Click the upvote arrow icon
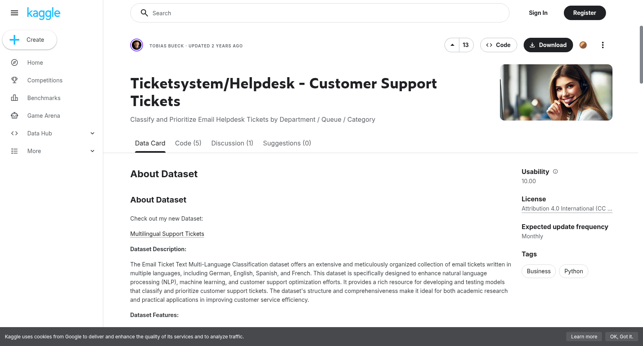Image resolution: width=643 pixels, height=346 pixels. click(x=452, y=45)
